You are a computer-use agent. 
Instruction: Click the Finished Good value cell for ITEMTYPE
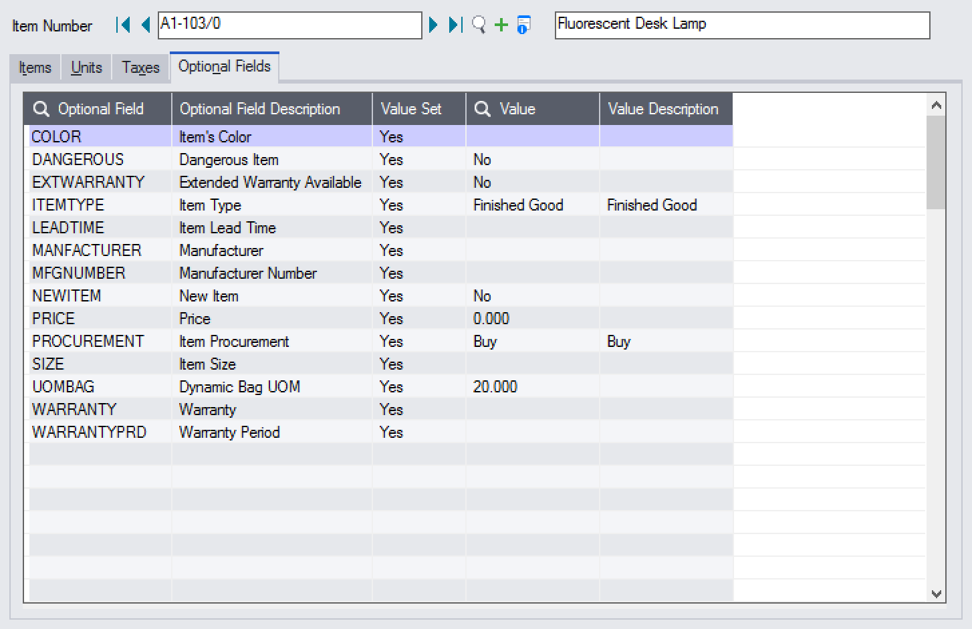coord(533,205)
